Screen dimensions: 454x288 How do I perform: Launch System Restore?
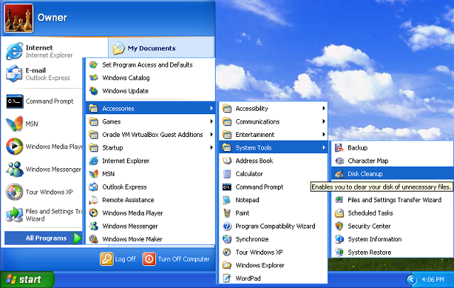click(x=392, y=252)
